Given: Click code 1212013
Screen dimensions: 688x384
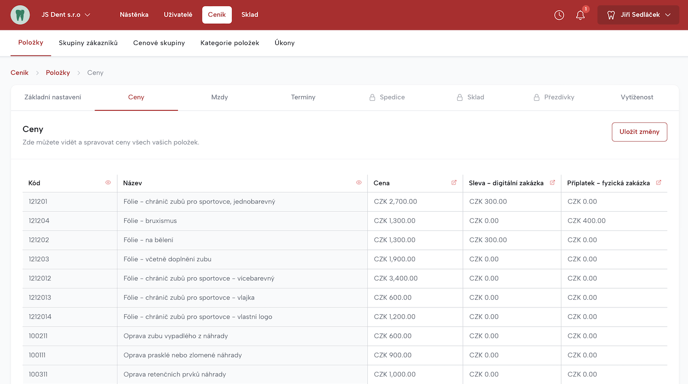Looking at the screenshot, I should coord(40,298).
